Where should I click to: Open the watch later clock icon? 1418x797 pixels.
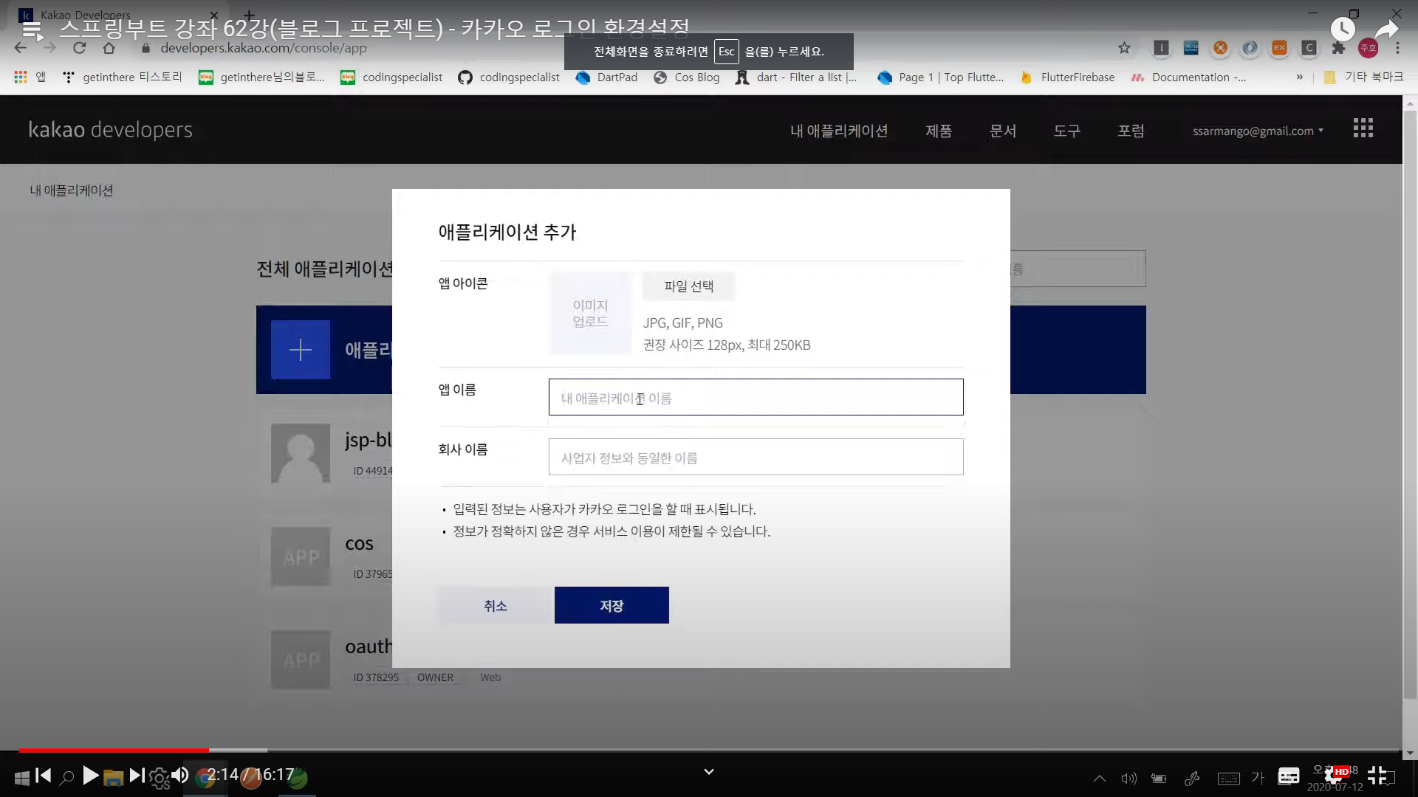(x=1342, y=30)
